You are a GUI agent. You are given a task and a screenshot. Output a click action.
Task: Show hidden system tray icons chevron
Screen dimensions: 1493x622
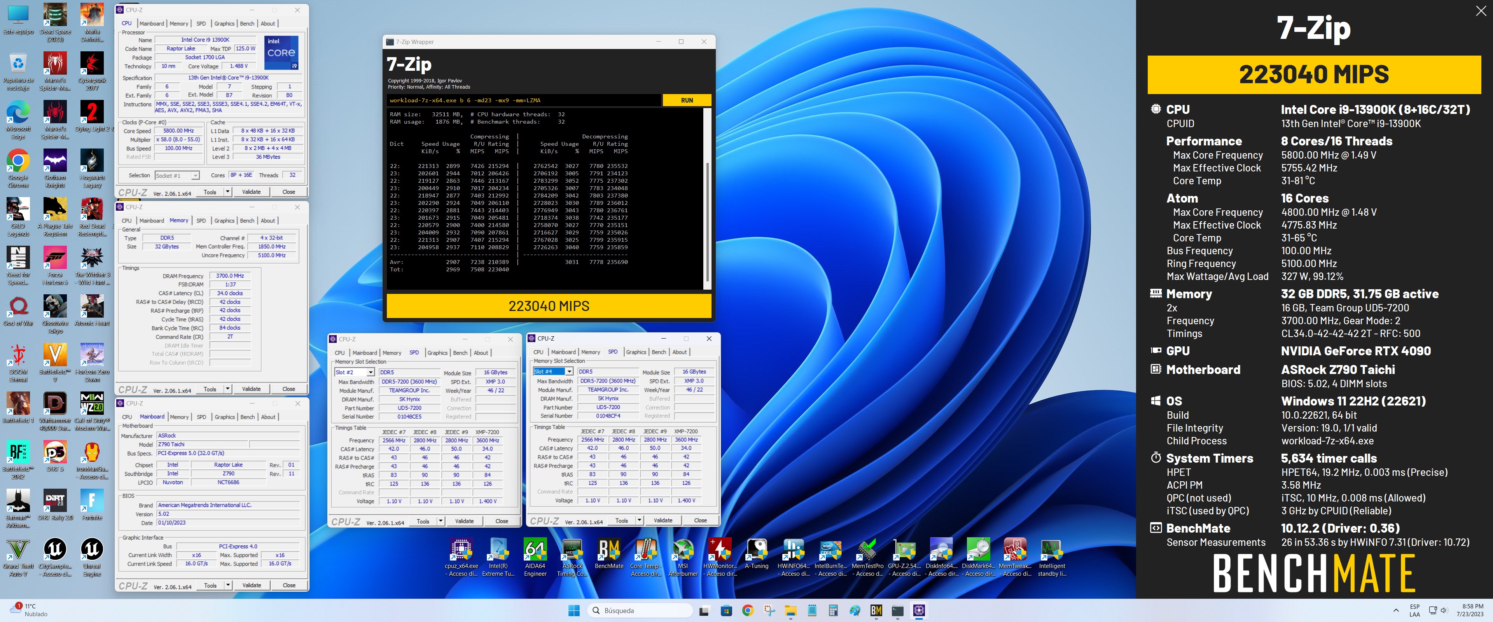click(1396, 610)
